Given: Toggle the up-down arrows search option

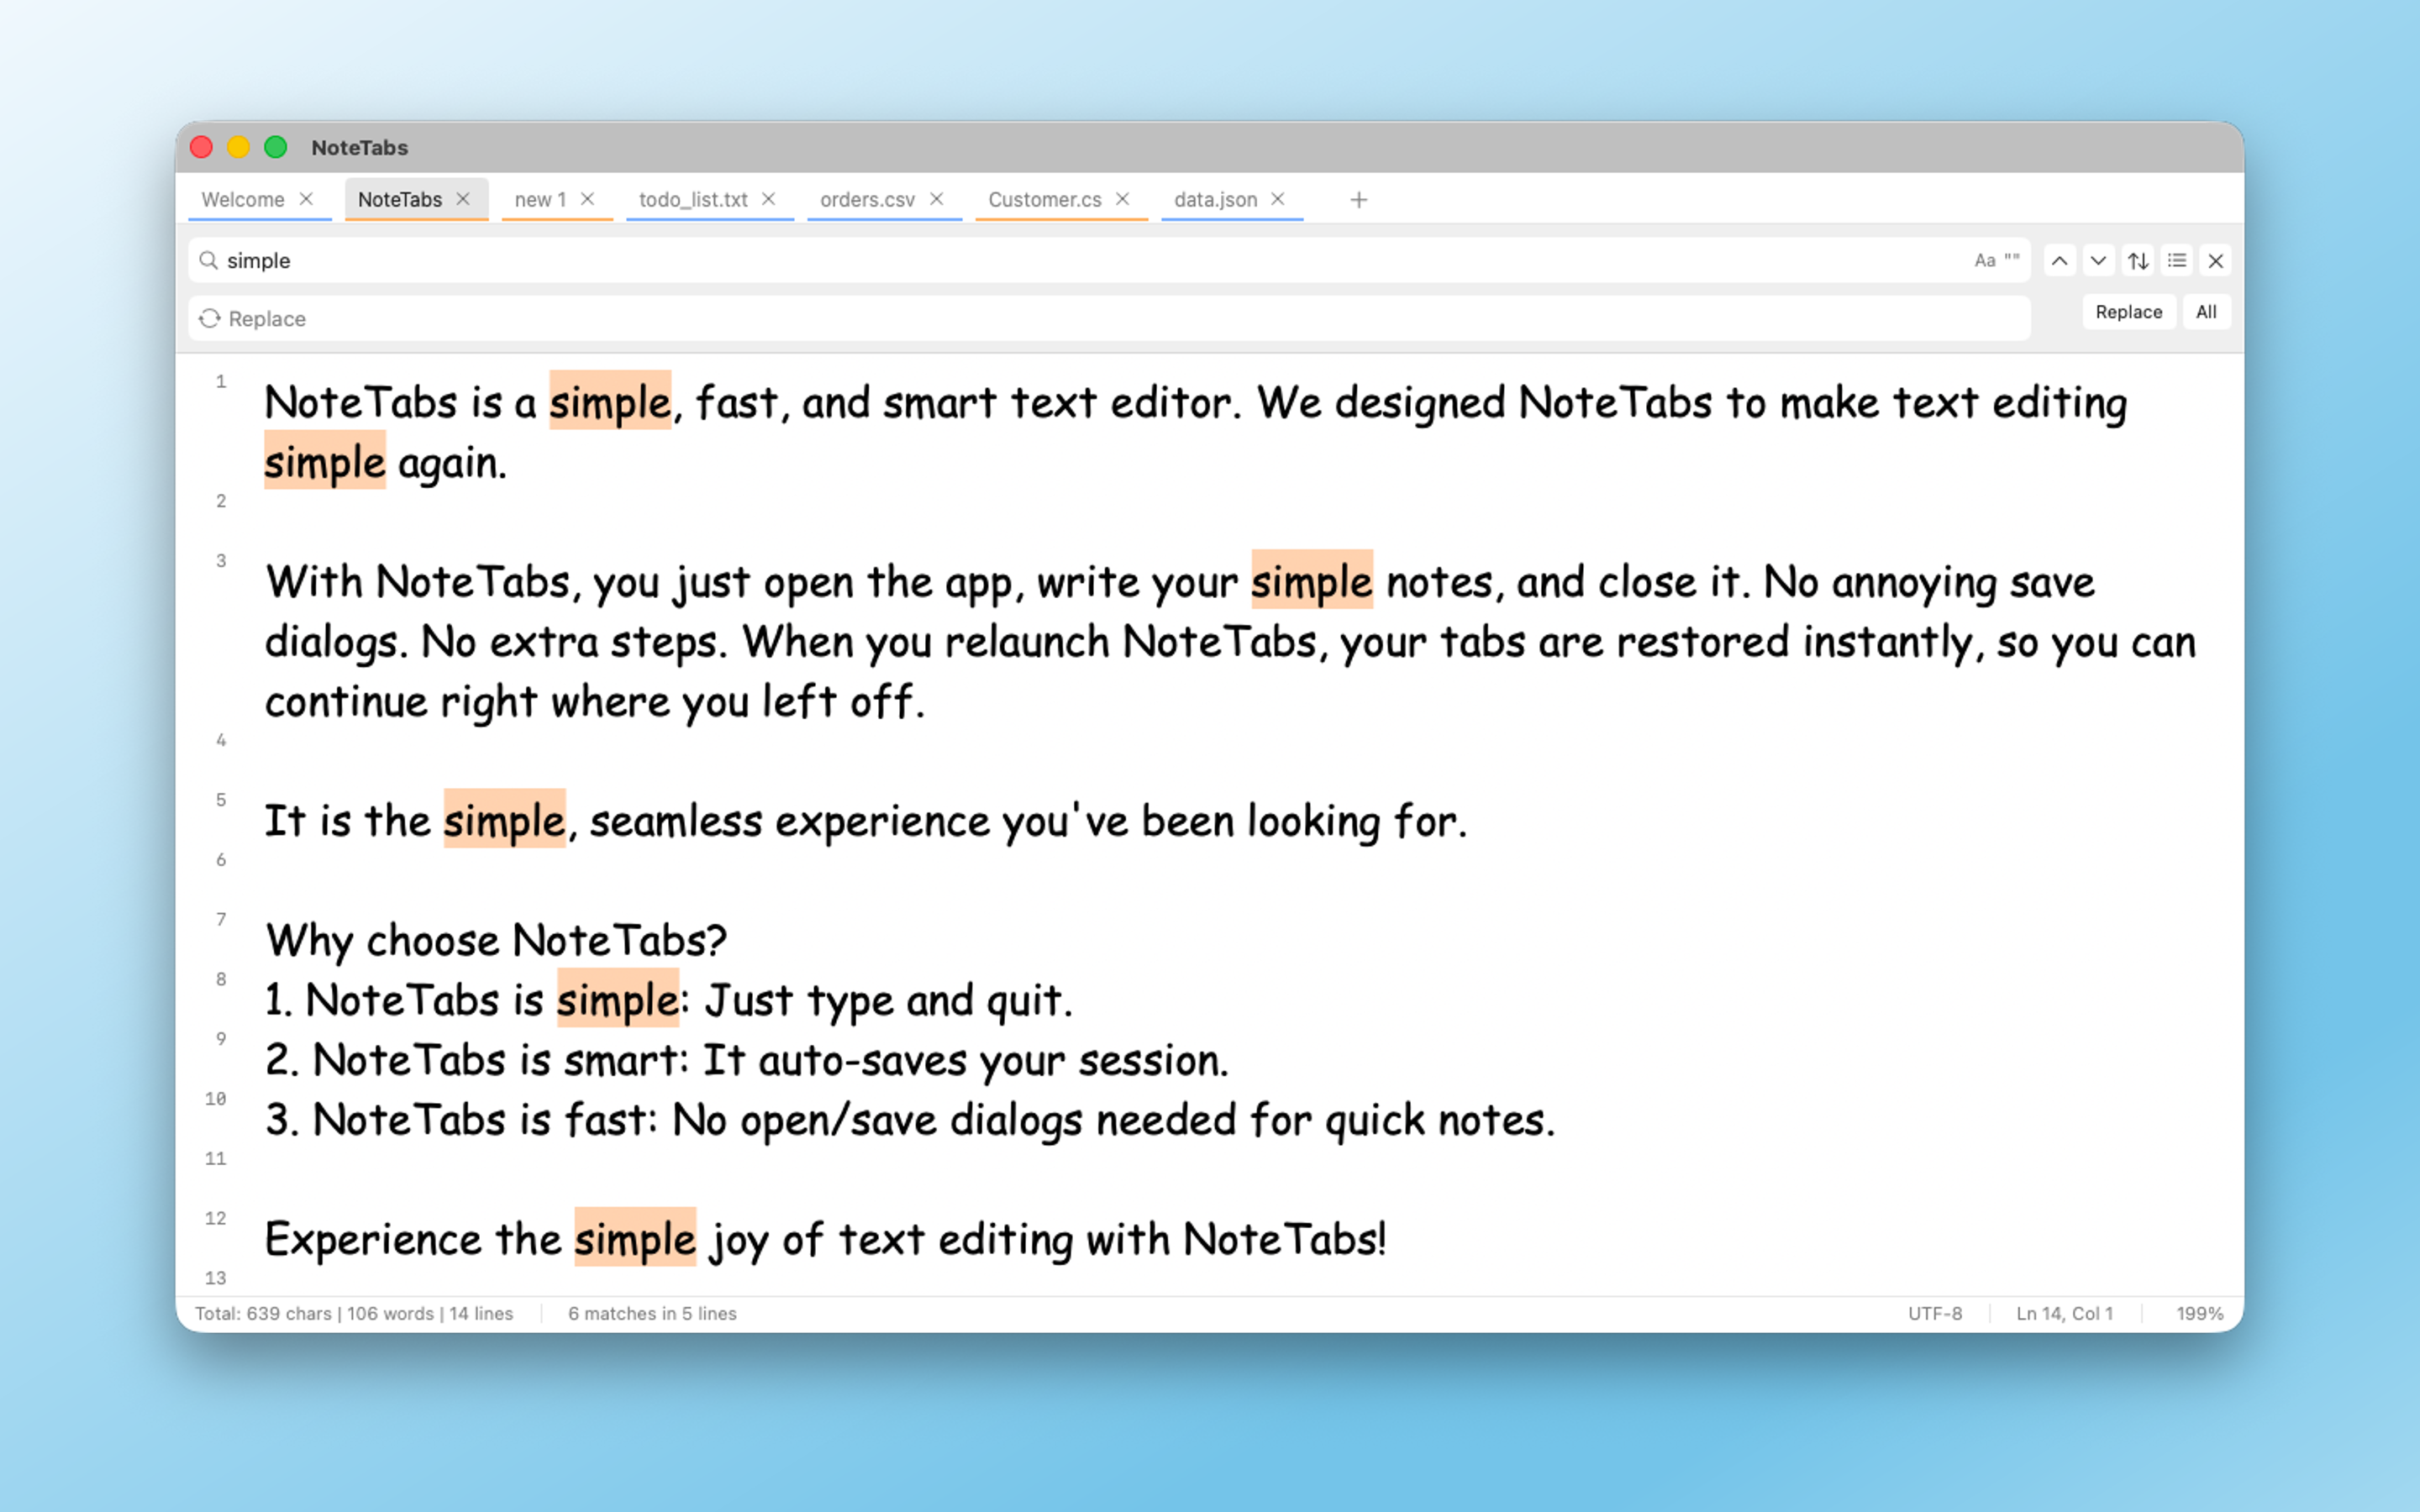Looking at the screenshot, I should [2138, 260].
